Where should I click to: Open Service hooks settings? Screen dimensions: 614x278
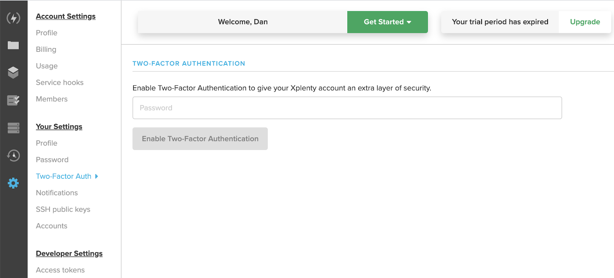(x=59, y=82)
